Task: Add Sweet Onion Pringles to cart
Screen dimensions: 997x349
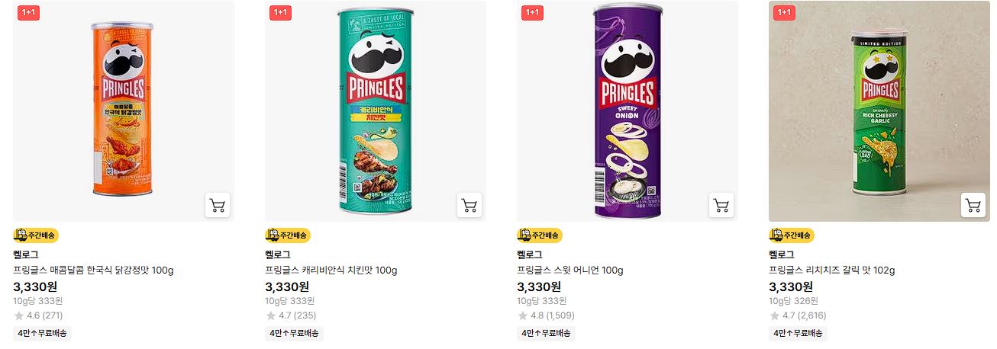Action: pos(721,206)
